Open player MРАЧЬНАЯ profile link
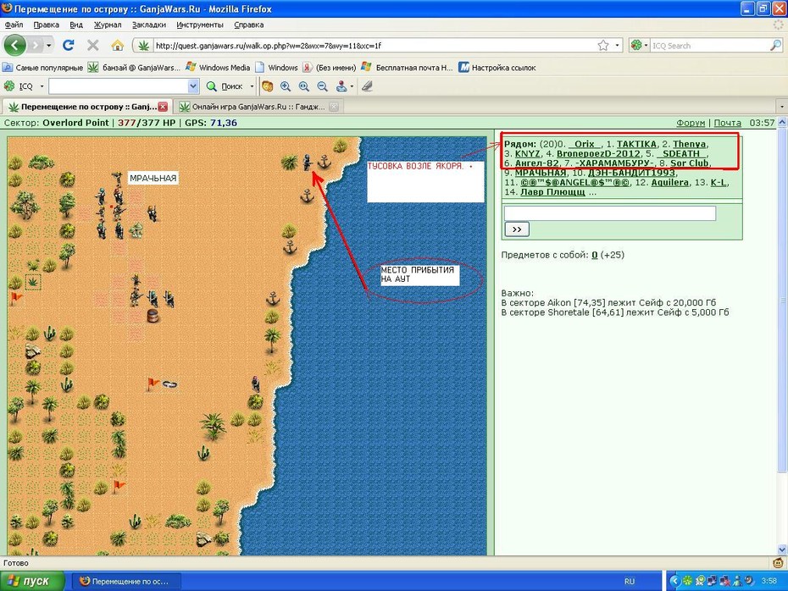 point(541,173)
